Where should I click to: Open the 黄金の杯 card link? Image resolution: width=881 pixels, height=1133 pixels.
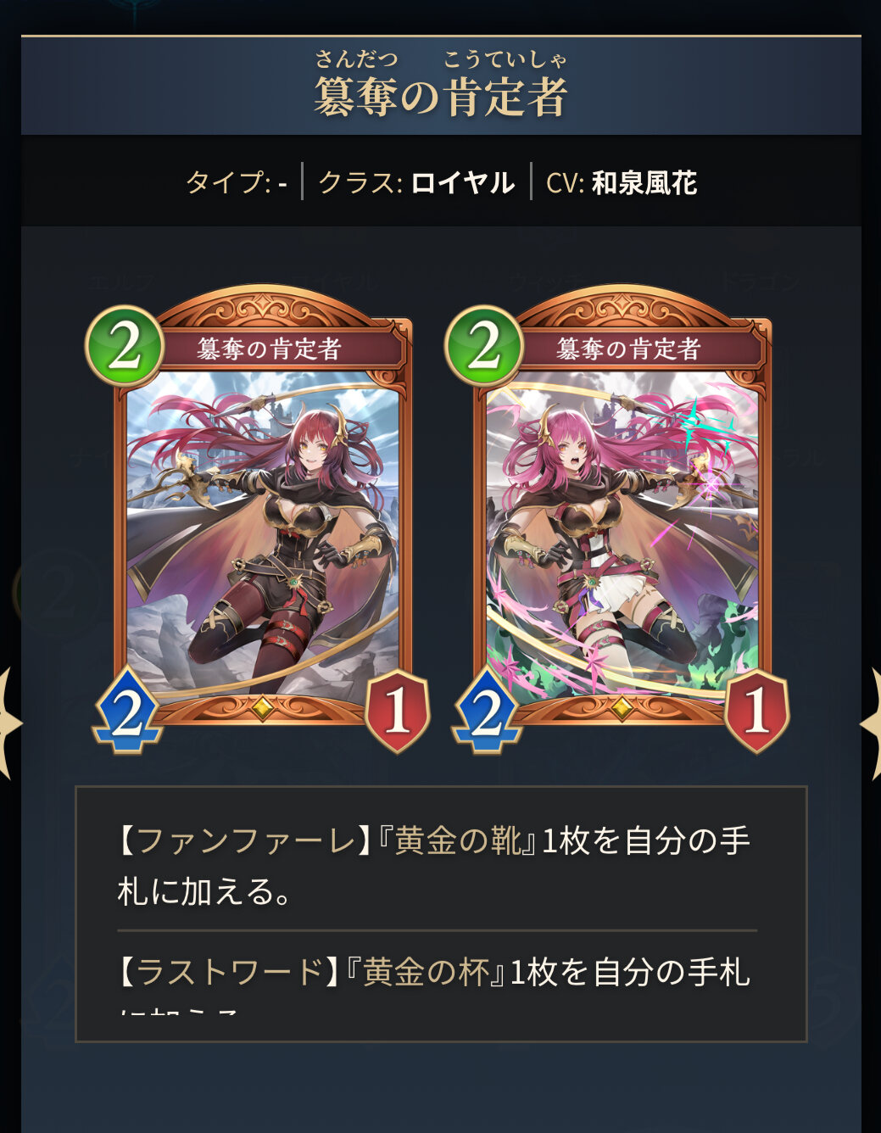click(x=427, y=972)
